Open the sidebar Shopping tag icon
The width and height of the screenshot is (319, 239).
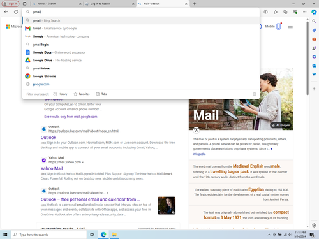point(314,30)
